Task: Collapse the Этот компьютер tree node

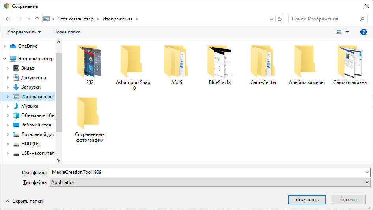Action: pos(5,59)
